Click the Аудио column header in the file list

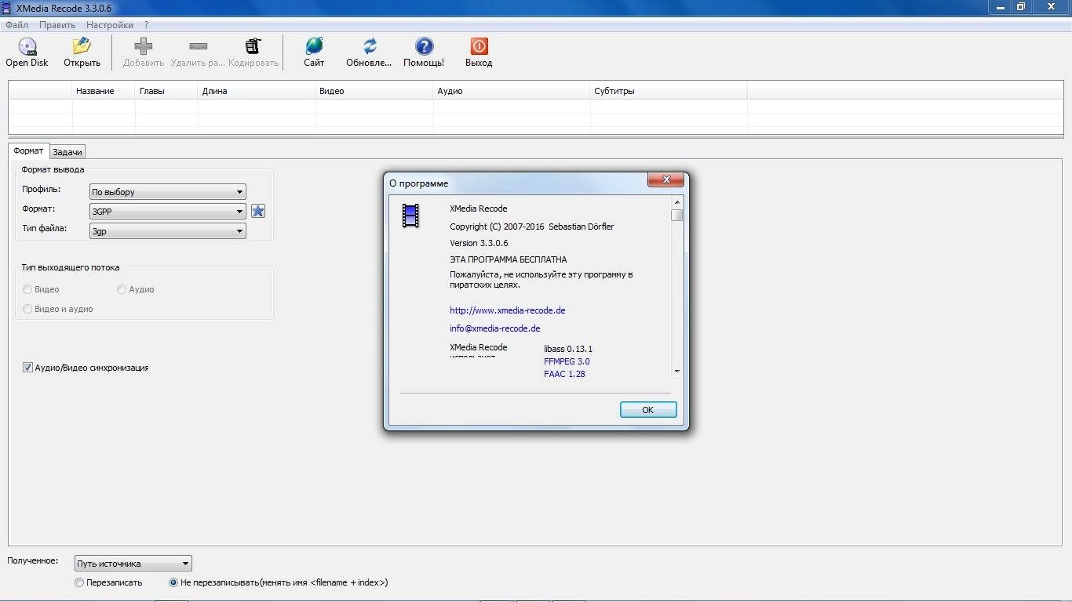(x=512, y=91)
